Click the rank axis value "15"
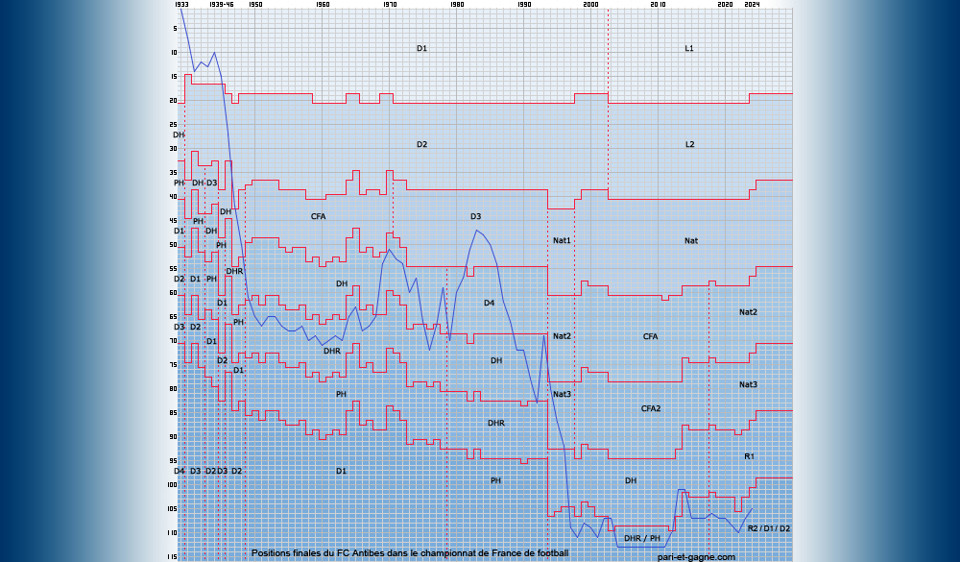This screenshot has height=562, width=960. coord(174,77)
